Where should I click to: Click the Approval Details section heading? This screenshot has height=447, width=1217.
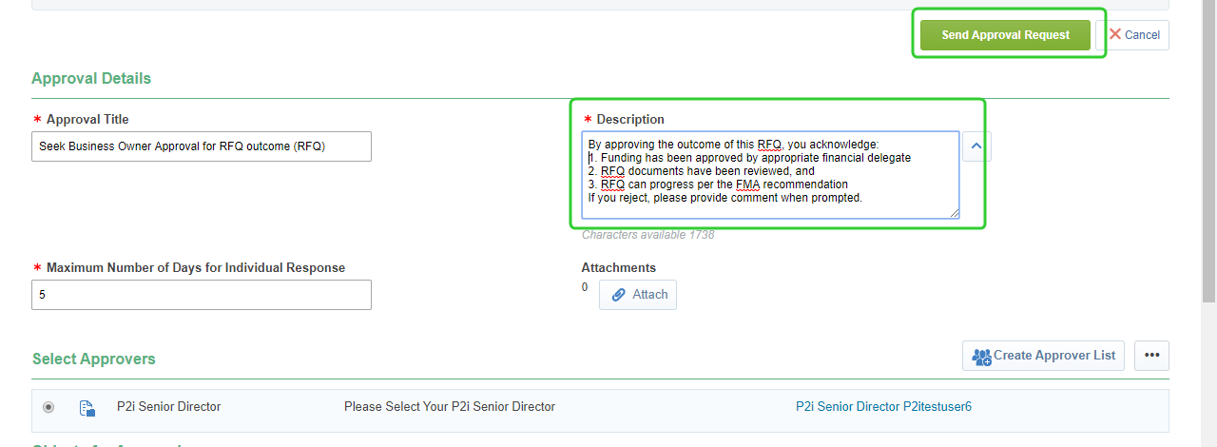pyautogui.click(x=90, y=78)
